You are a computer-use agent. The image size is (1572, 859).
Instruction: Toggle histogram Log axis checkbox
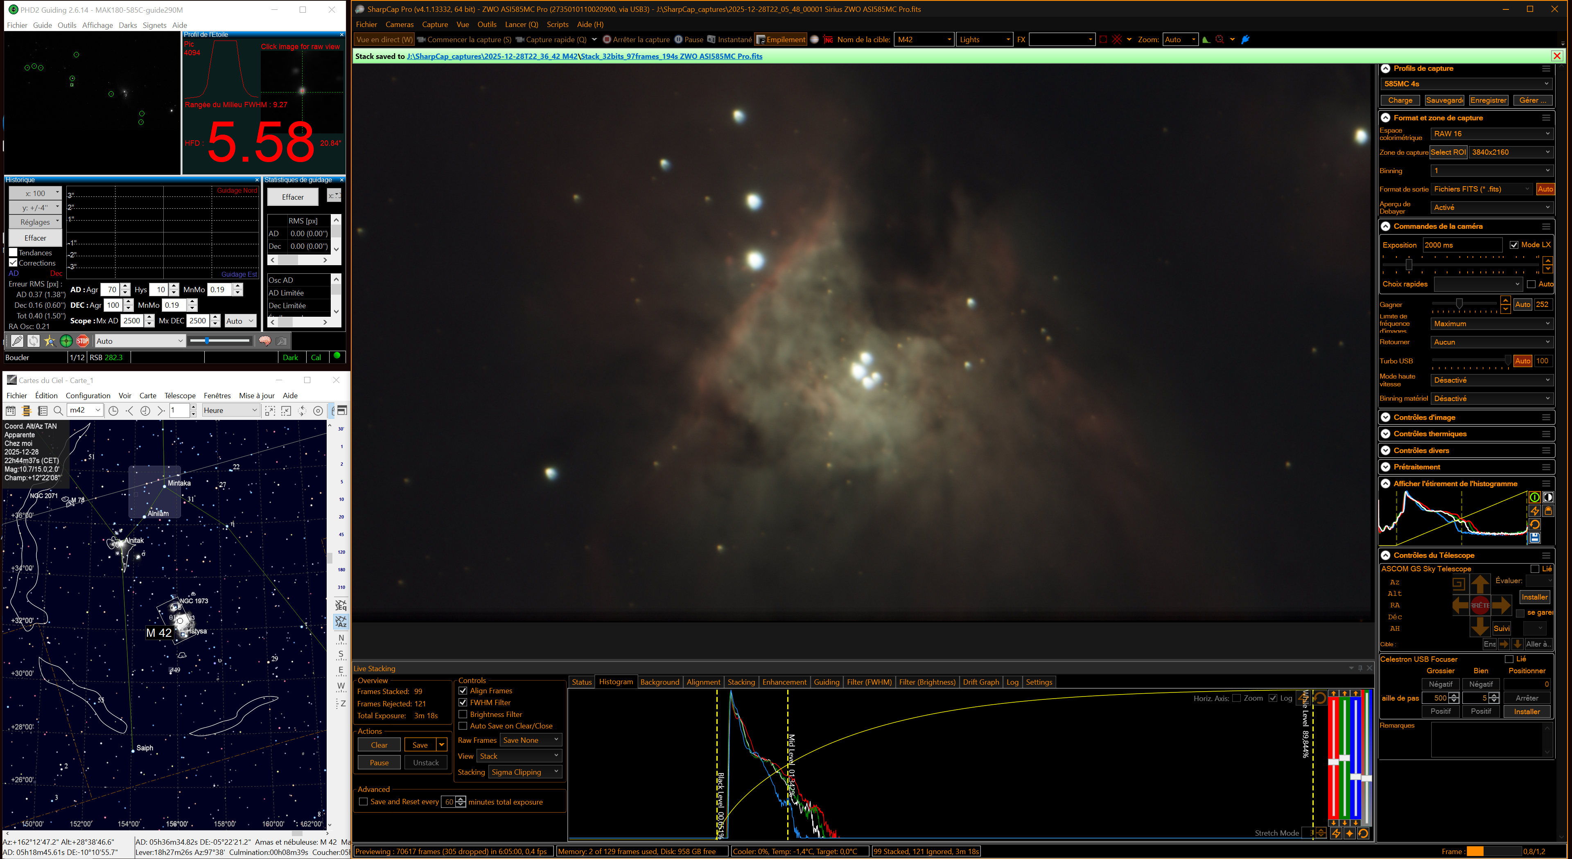click(1273, 698)
